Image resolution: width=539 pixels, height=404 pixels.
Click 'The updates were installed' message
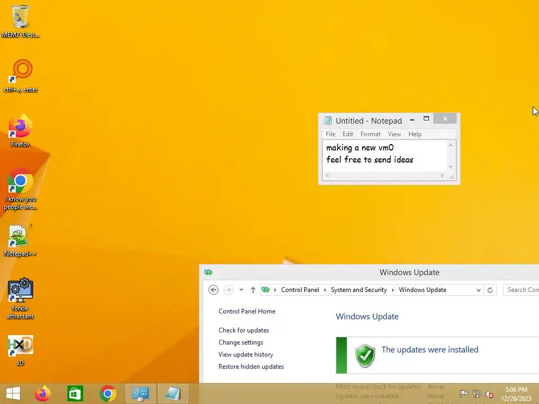(x=430, y=350)
